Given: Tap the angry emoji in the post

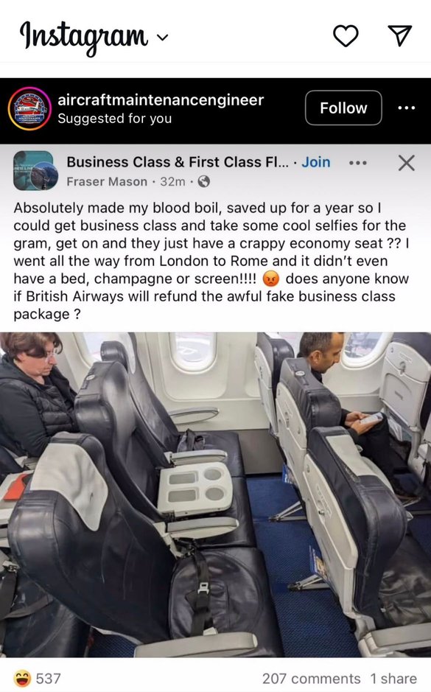Looking at the screenshot, I should [271, 279].
